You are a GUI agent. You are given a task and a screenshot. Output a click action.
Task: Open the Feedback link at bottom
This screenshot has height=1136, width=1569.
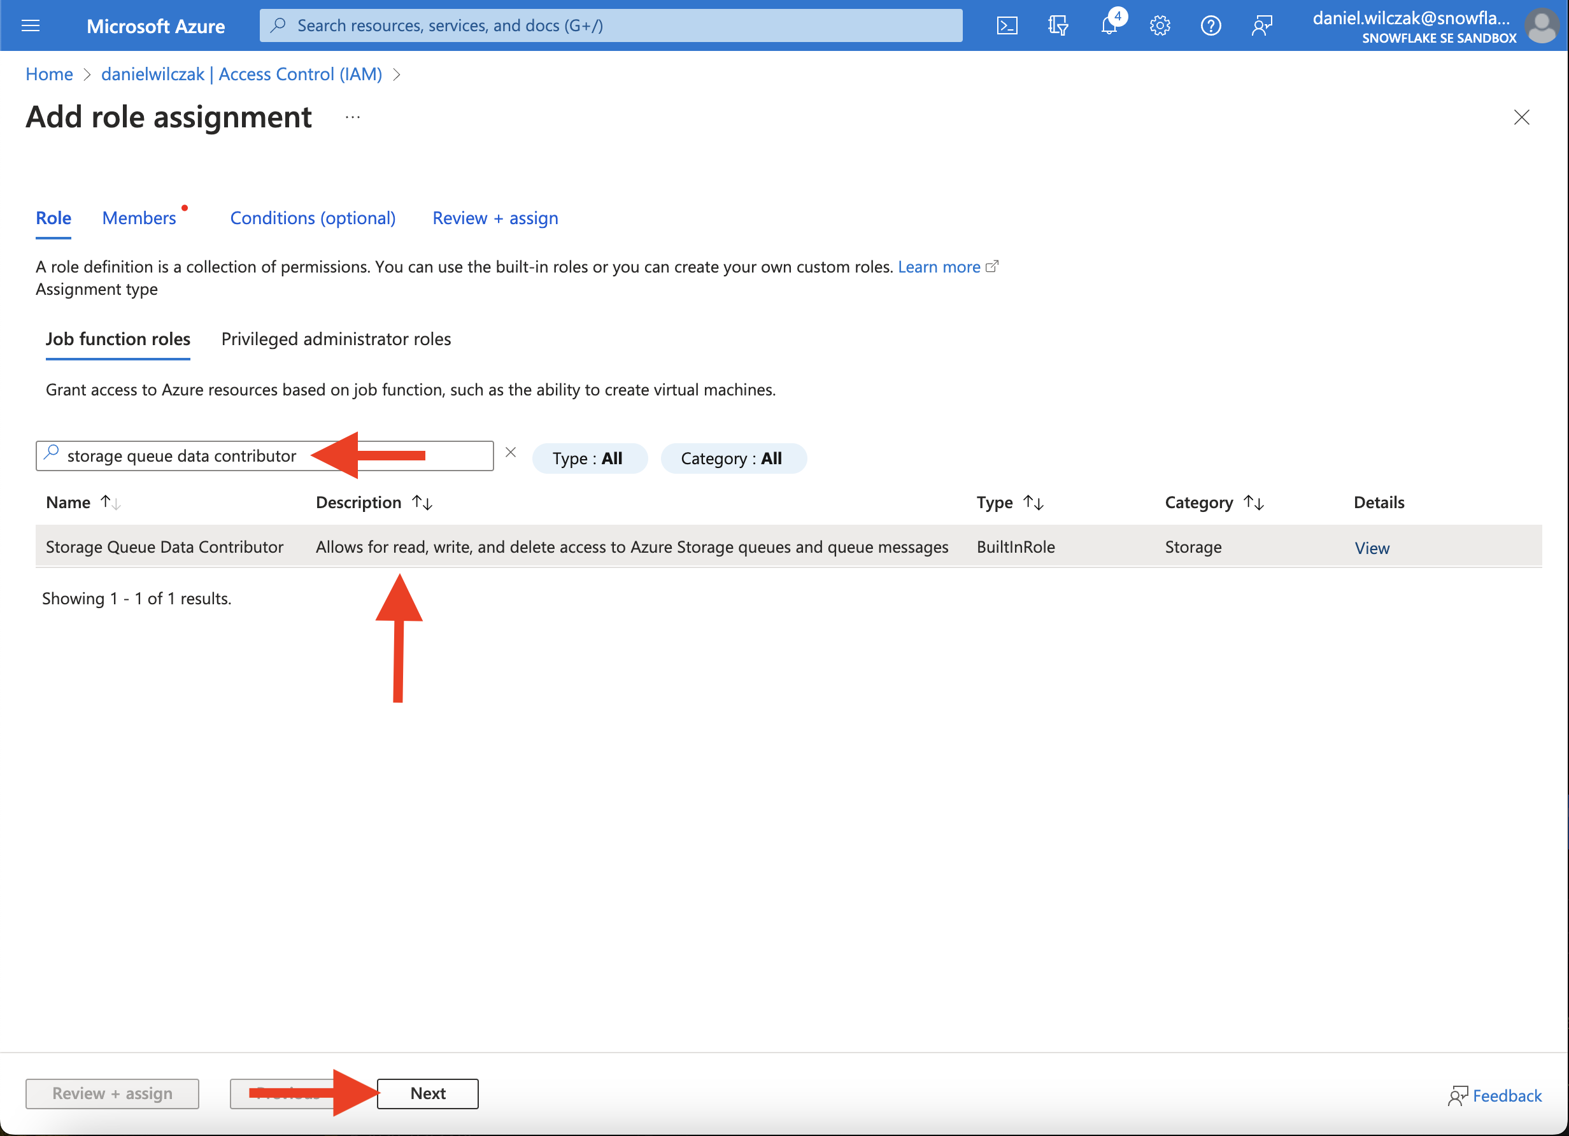1495,1095
